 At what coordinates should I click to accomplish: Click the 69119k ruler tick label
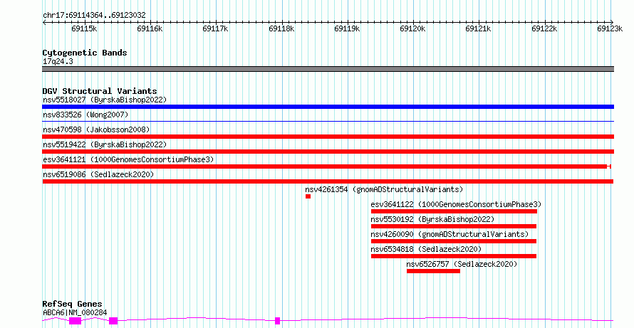[x=347, y=28]
